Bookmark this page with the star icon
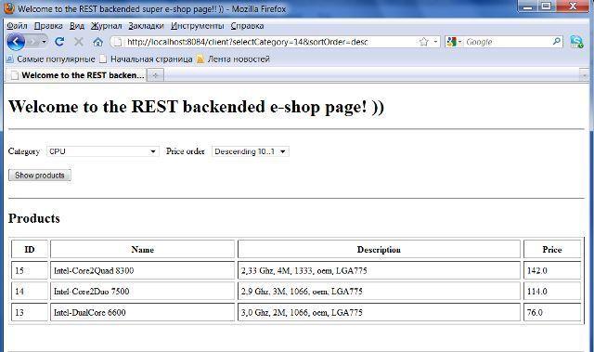Image resolution: width=594 pixels, height=352 pixels. pyautogui.click(x=423, y=42)
